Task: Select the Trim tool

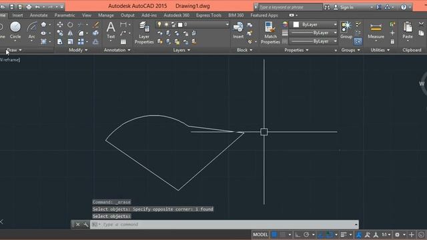Action: 81,25
